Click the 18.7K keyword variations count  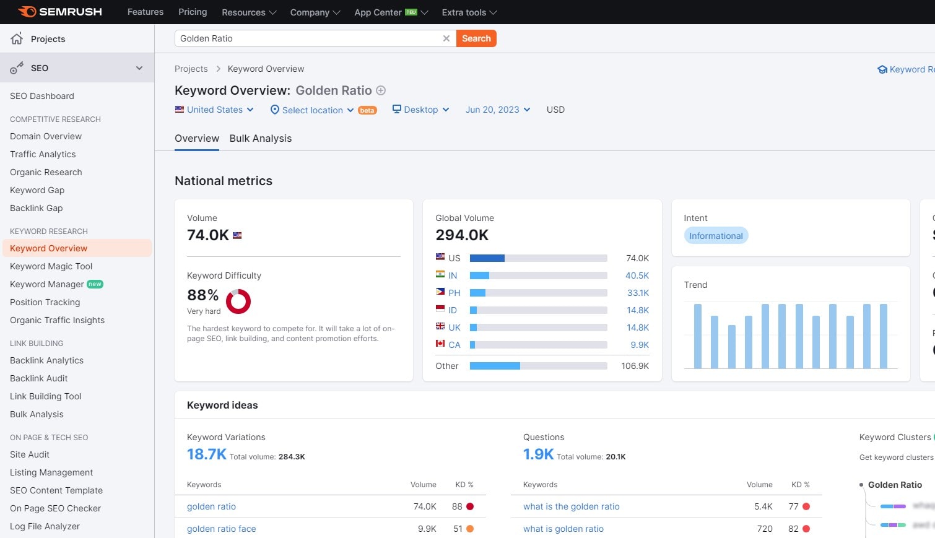click(x=207, y=454)
